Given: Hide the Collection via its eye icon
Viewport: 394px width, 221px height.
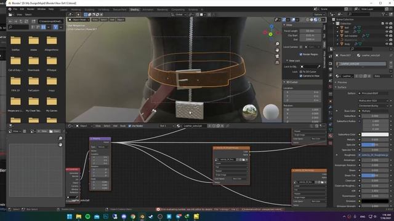Looking at the screenshot, I should coord(387,23).
